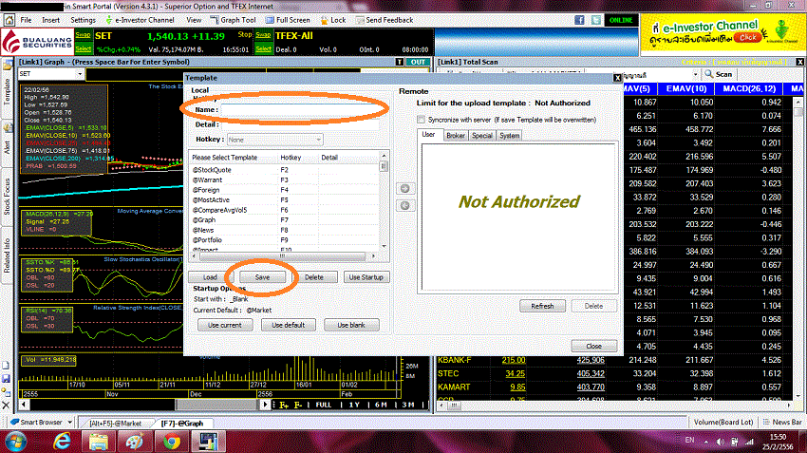Viewport: 807px width, 453px height.
Task: Click the KBANK-F symbol in scan list
Action: (x=455, y=360)
